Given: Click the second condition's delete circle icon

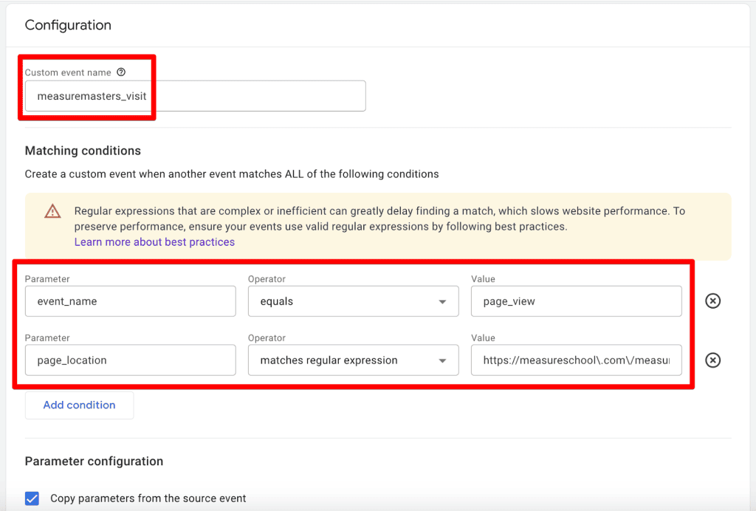Looking at the screenshot, I should tap(712, 360).
